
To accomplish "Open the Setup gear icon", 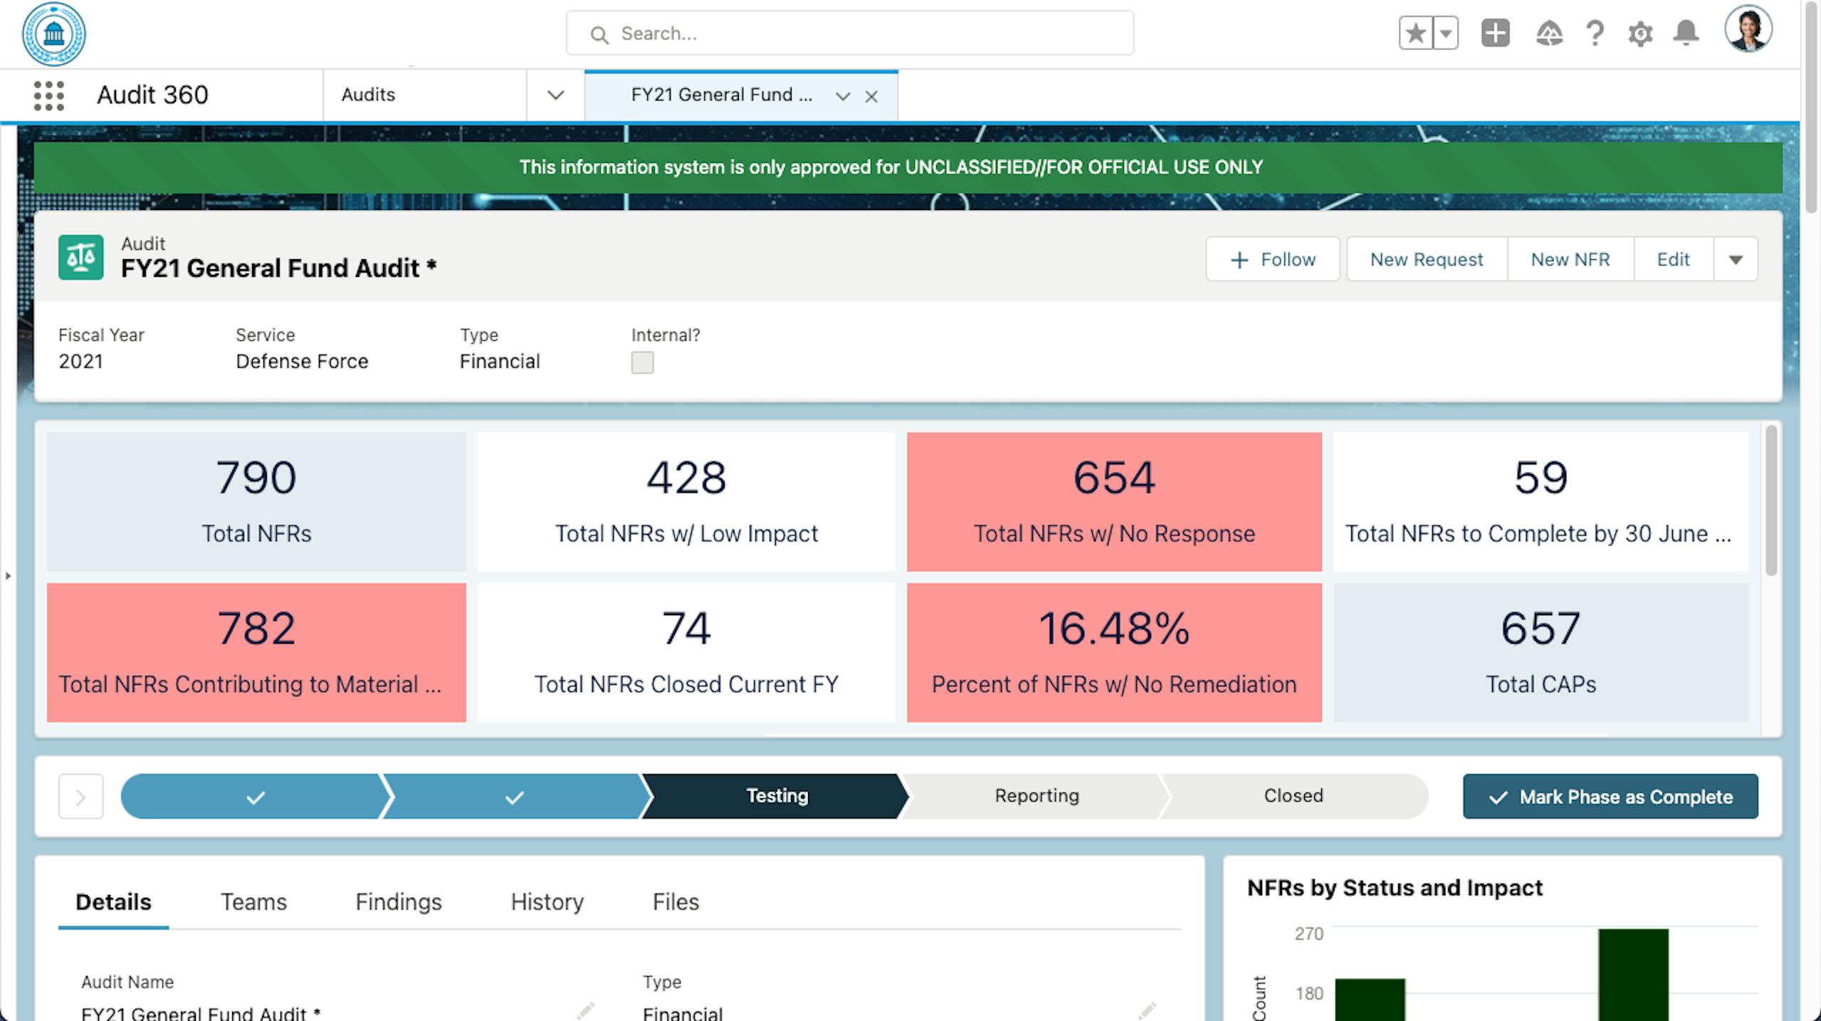I will [x=1639, y=33].
